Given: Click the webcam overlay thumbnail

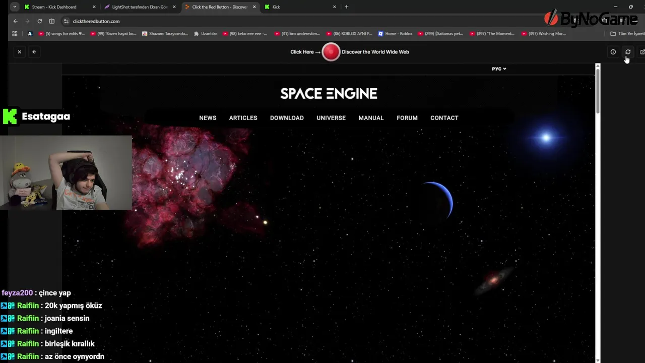Looking at the screenshot, I should pyautogui.click(x=66, y=172).
